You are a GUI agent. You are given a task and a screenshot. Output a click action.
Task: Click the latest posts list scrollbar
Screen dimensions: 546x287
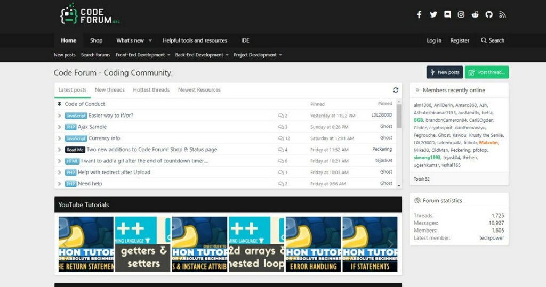pyautogui.click(x=398, y=117)
